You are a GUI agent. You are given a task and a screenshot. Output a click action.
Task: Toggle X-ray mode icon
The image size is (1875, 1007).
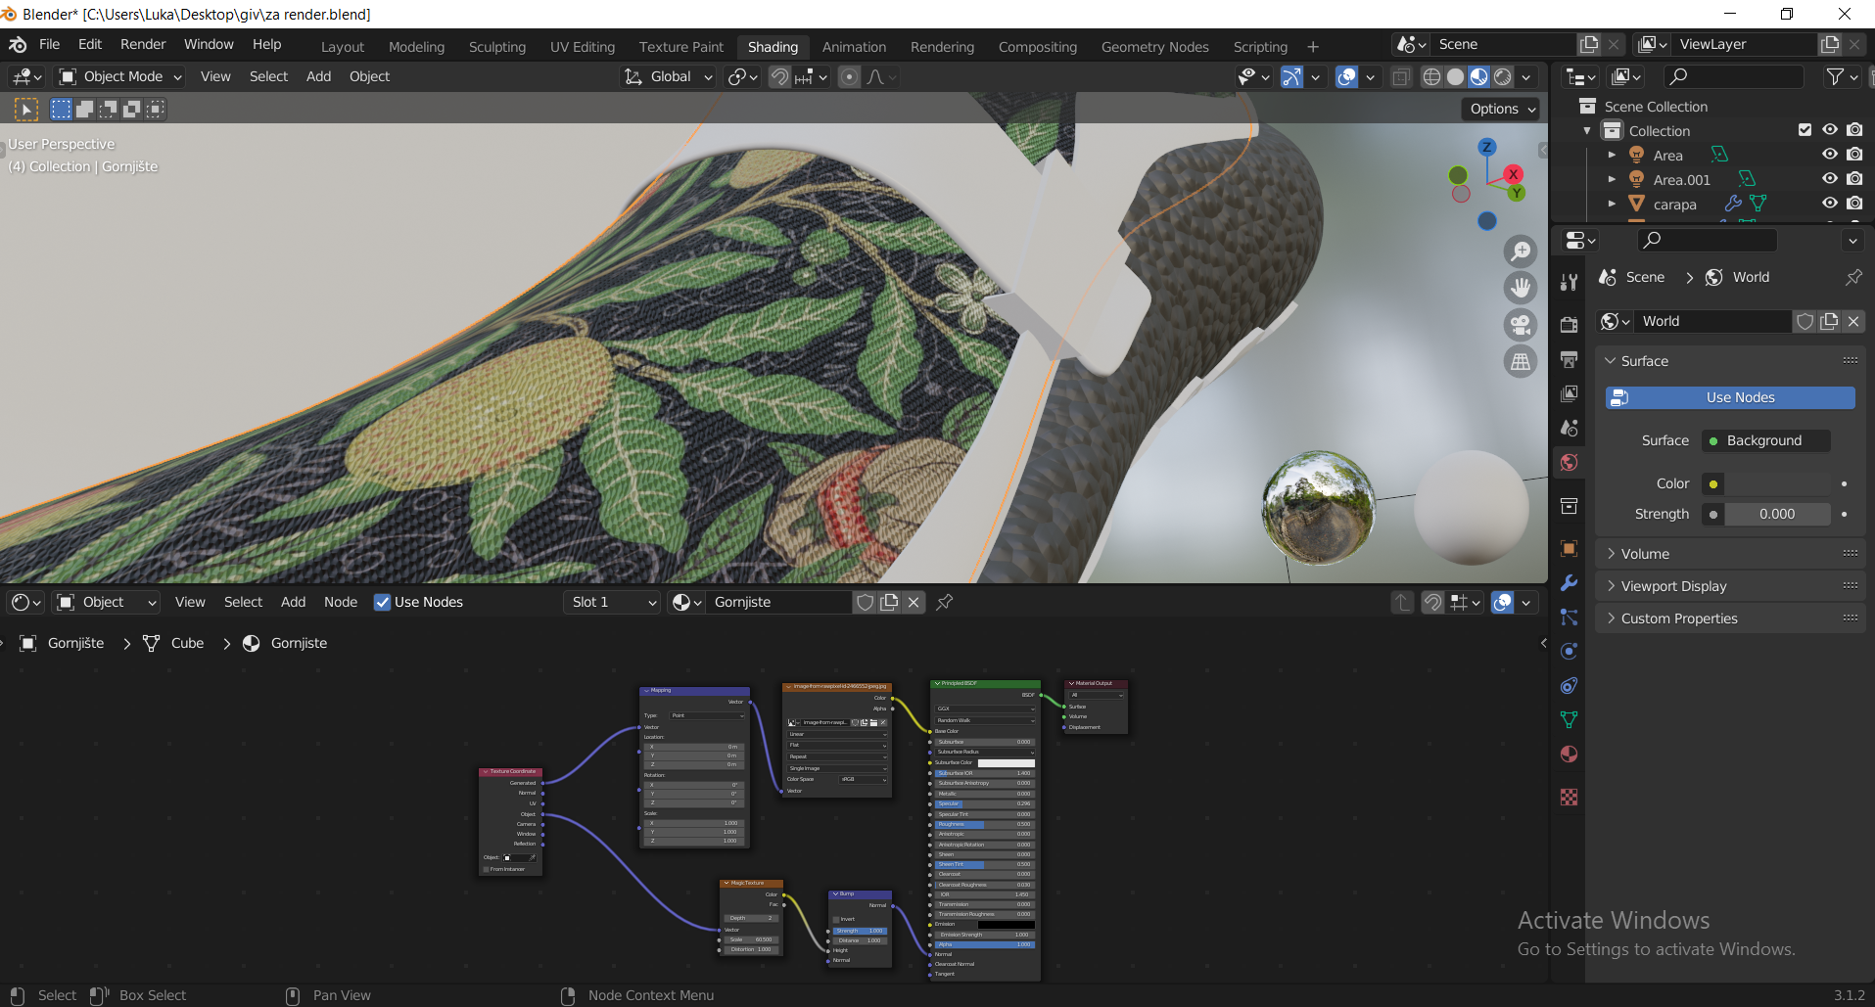coord(1401,76)
